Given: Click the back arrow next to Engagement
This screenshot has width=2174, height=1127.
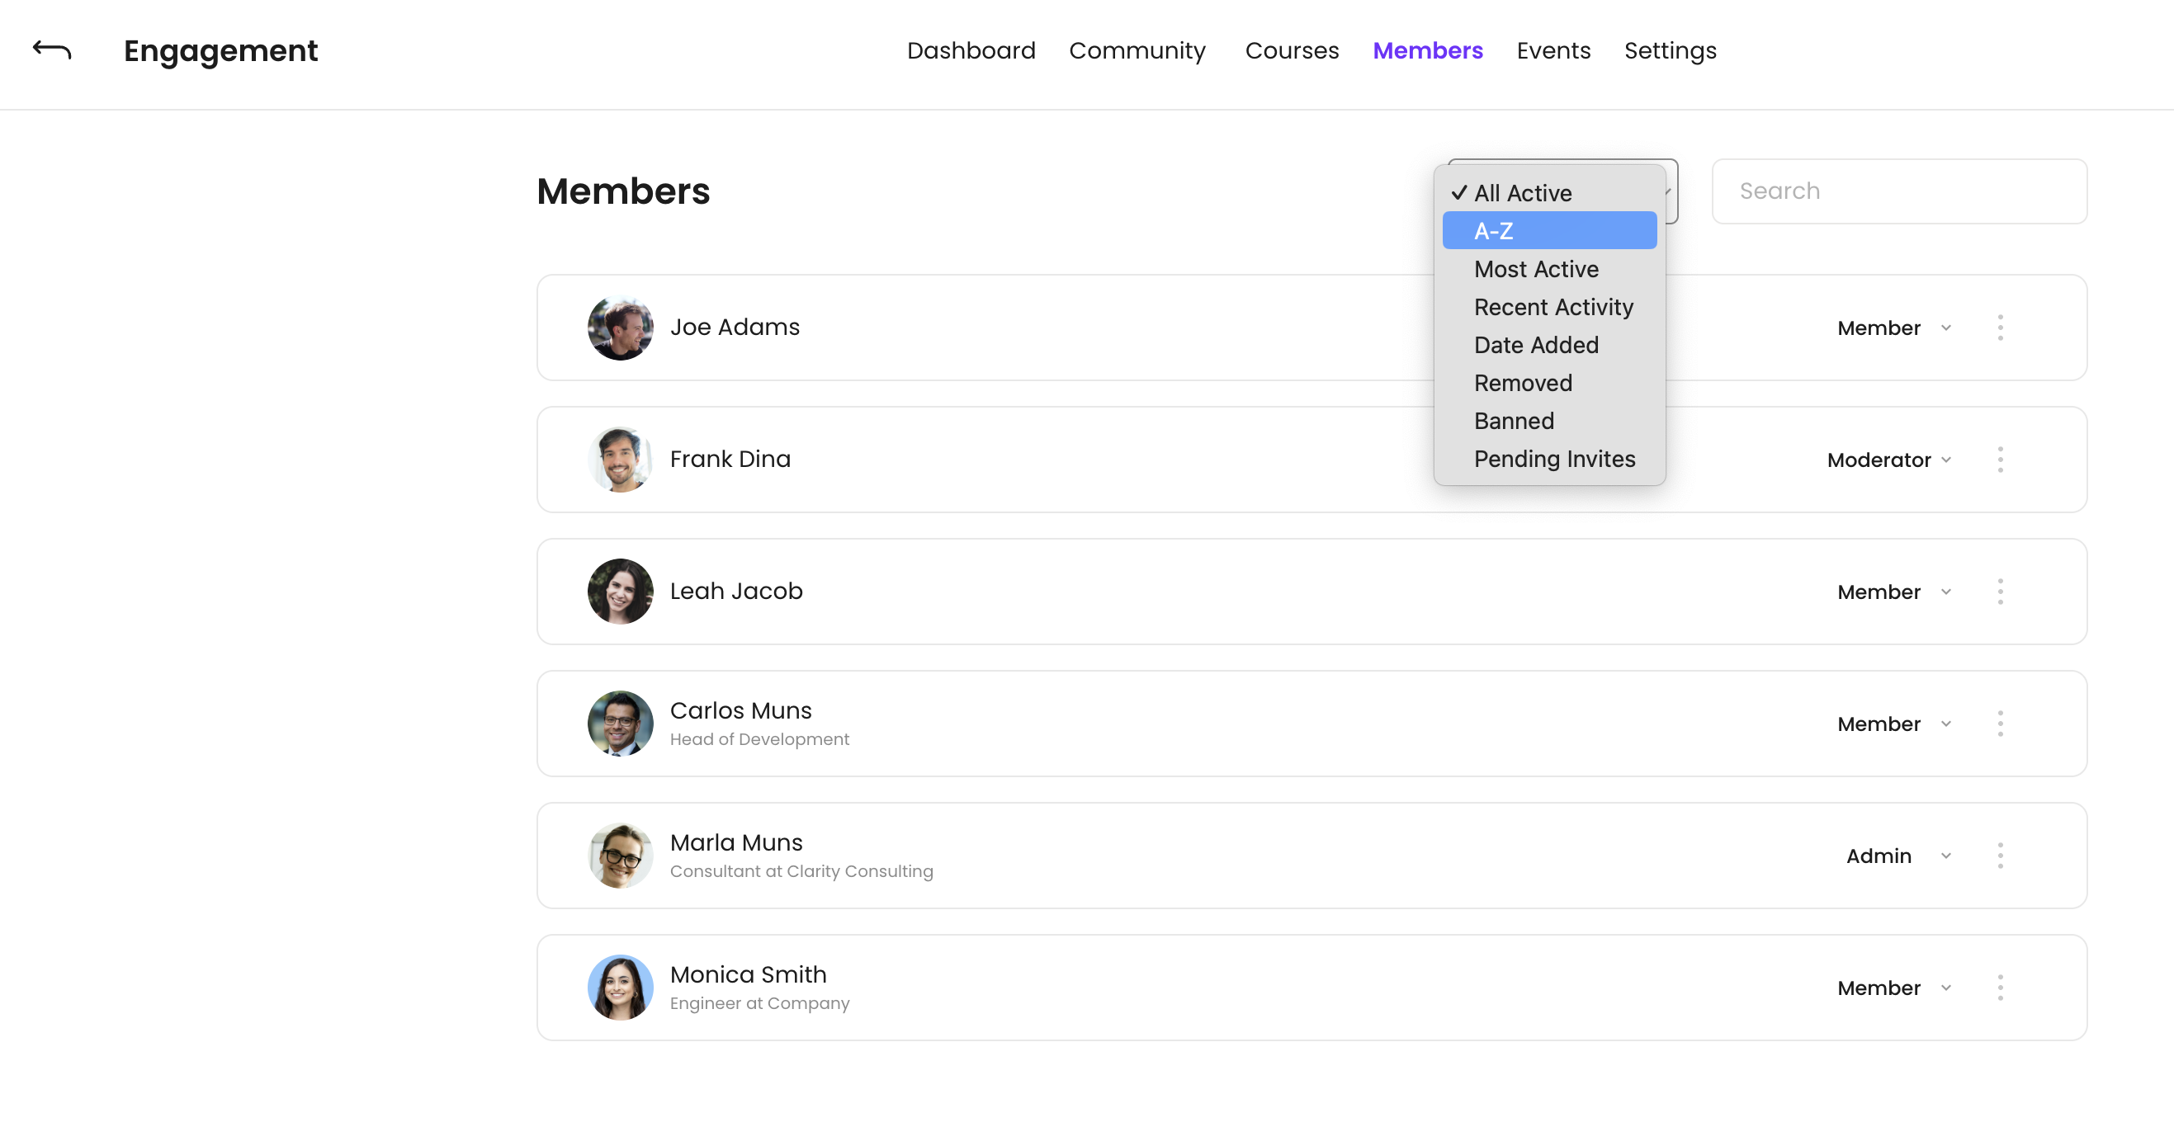Looking at the screenshot, I should (x=51, y=50).
